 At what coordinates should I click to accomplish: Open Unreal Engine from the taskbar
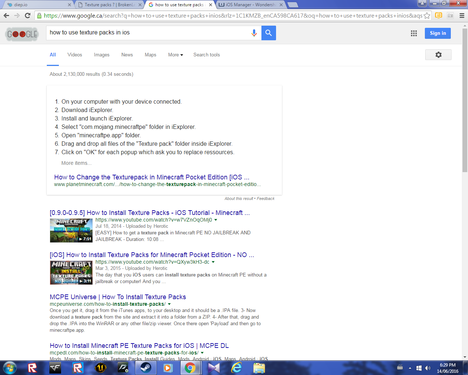pyautogui.click(x=100, y=368)
